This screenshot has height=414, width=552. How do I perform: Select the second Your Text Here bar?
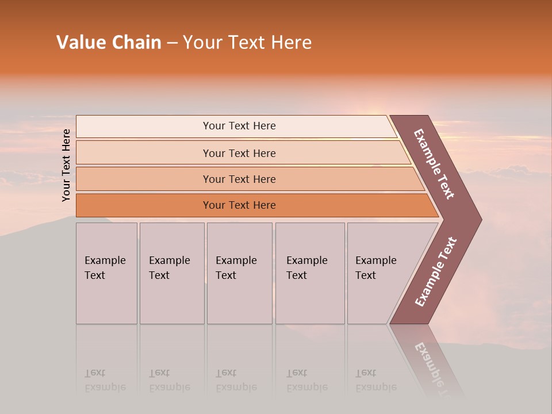click(x=243, y=153)
